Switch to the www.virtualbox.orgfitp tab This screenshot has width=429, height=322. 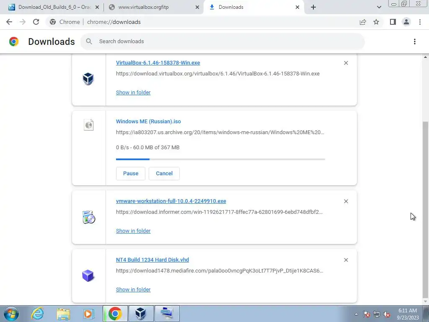(154, 7)
